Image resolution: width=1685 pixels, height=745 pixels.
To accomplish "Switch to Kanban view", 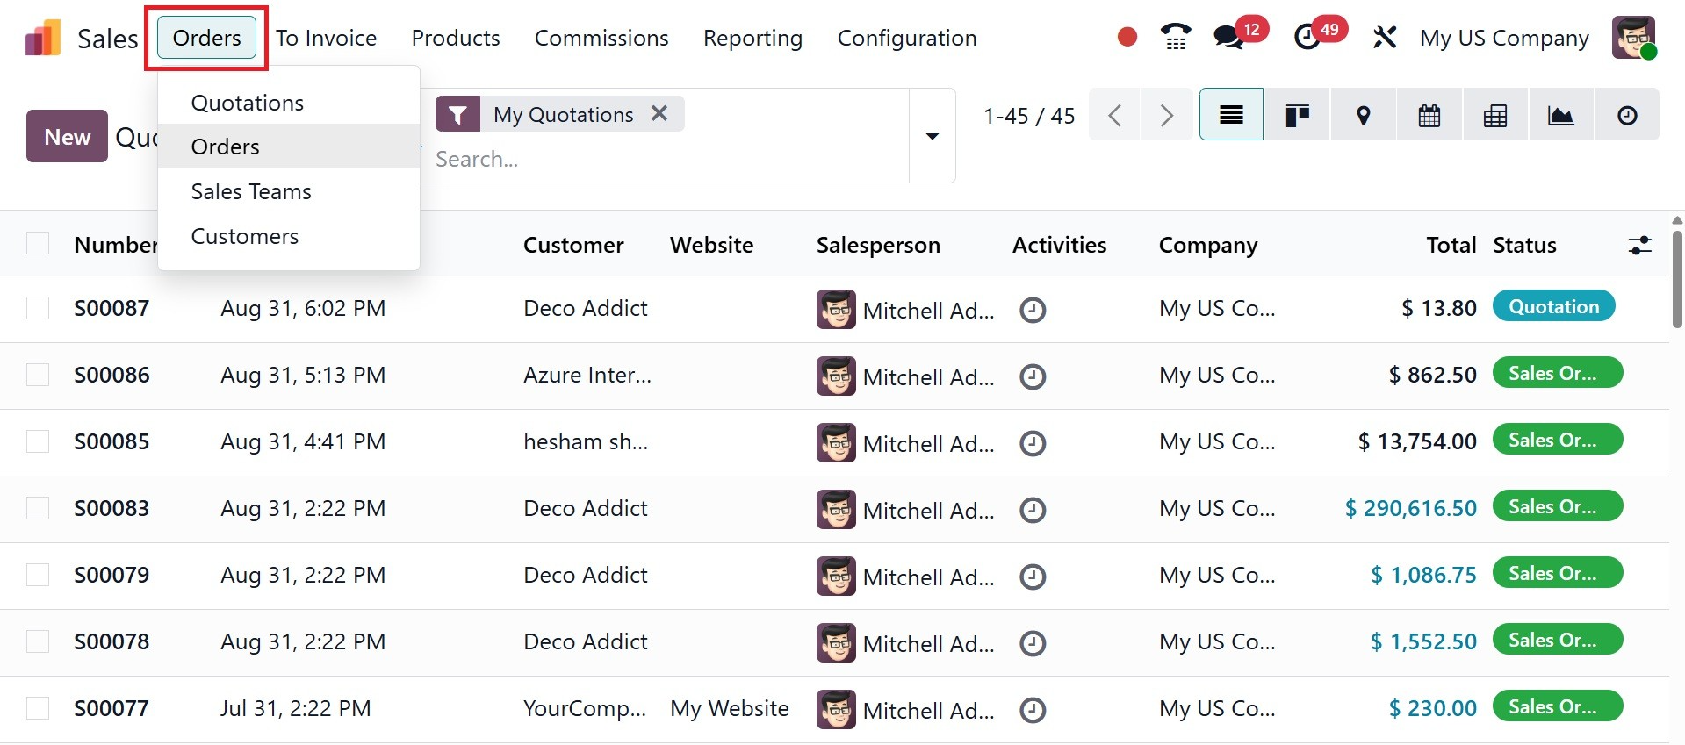I will click(x=1297, y=115).
